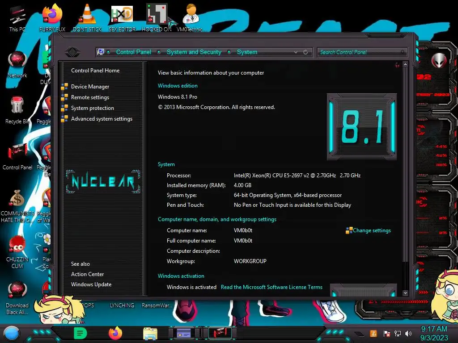
Task: Open the Download Black Ali desktop icon
Action: pos(17,298)
